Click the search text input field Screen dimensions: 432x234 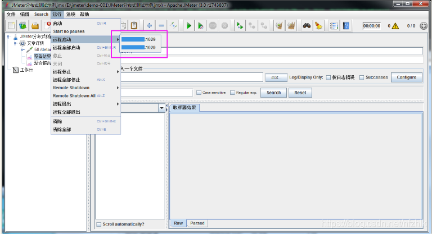[156, 93]
